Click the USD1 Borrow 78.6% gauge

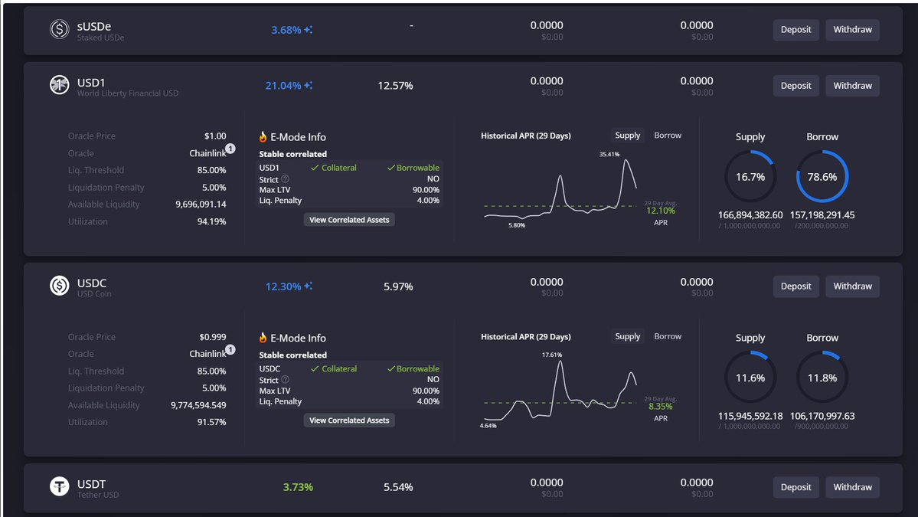[x=822, y=176]
